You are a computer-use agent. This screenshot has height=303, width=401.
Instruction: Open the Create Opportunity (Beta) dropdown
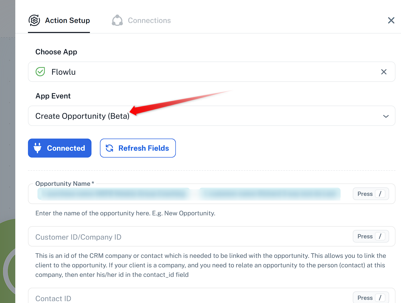click(x=211, y=116)
